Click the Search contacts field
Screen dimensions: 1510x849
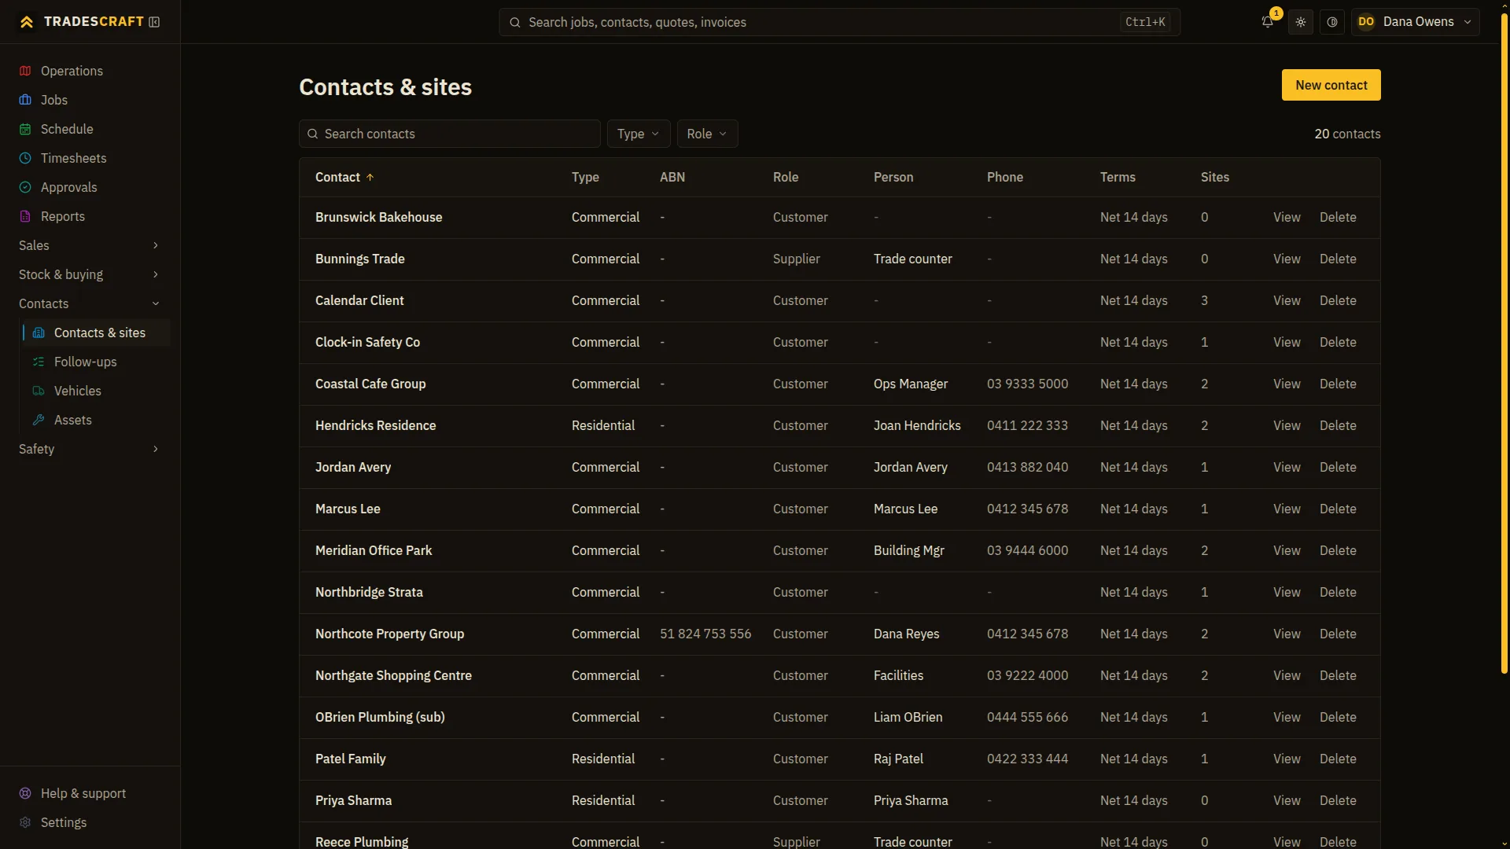click(x=449, y=134)
